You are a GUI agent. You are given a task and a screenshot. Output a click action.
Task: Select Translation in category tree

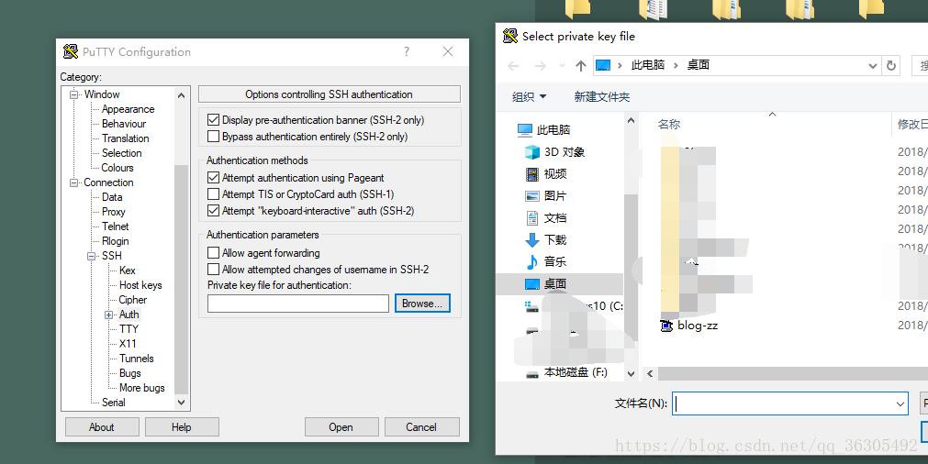[126, 138]
